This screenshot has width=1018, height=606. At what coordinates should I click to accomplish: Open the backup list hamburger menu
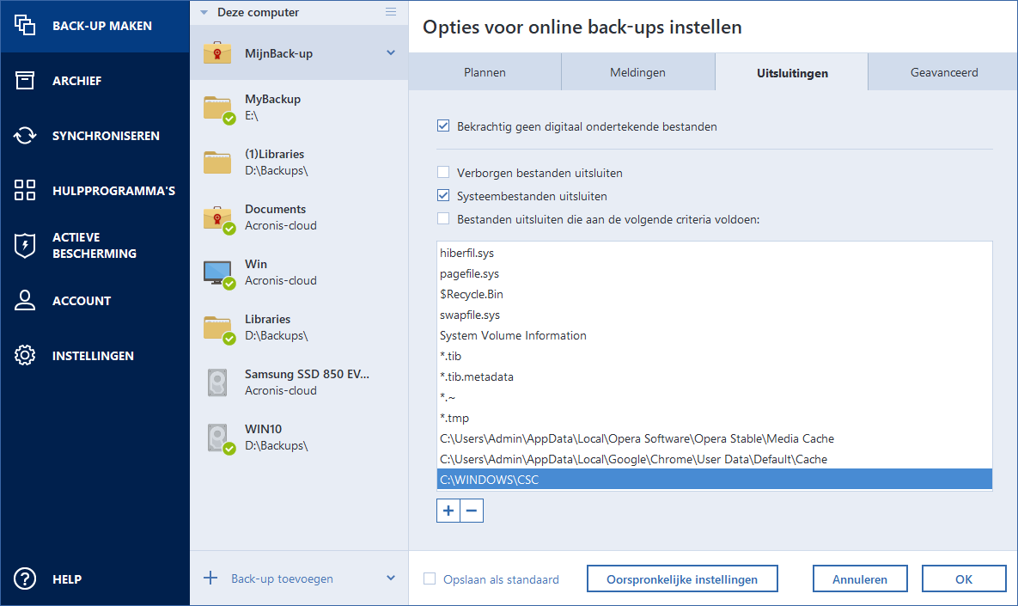pos(391,12)
